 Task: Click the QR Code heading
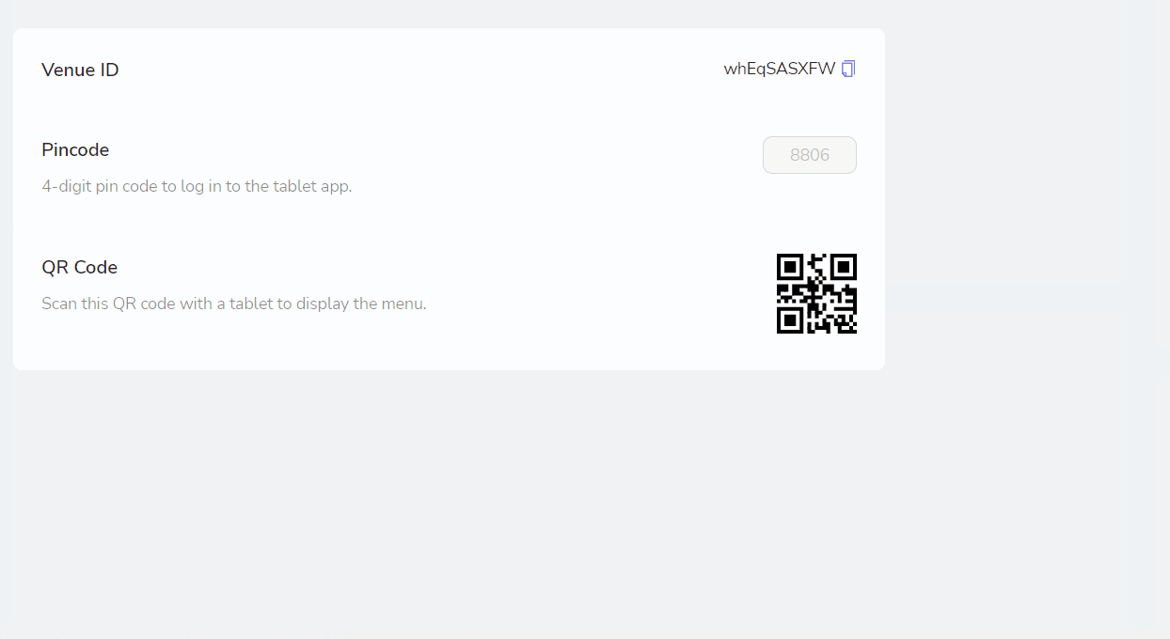79,267
